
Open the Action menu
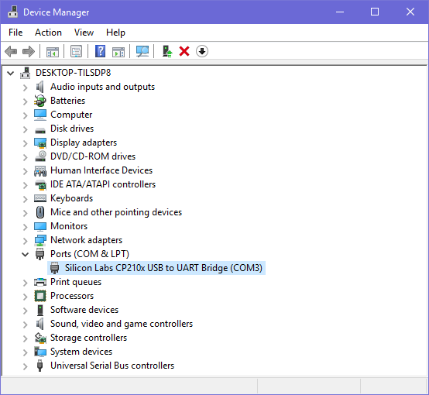[x=48, y=33]
